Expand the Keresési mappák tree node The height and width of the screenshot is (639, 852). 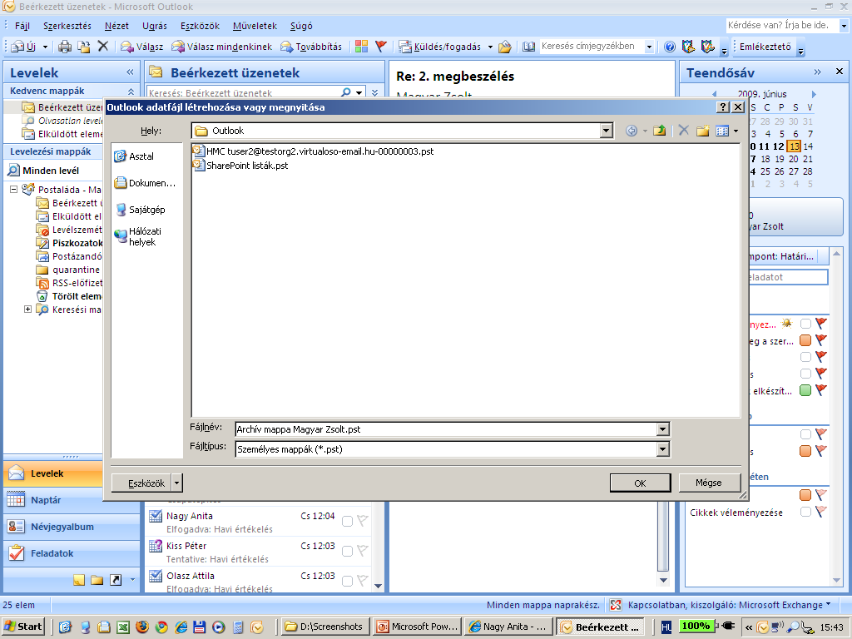[x=27, y=310]
